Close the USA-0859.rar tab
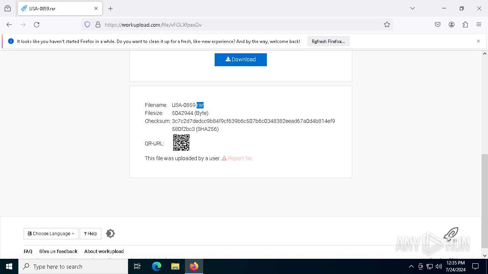Screen dimensions: 488x274 pyautogui.click(x=96, y=8)
